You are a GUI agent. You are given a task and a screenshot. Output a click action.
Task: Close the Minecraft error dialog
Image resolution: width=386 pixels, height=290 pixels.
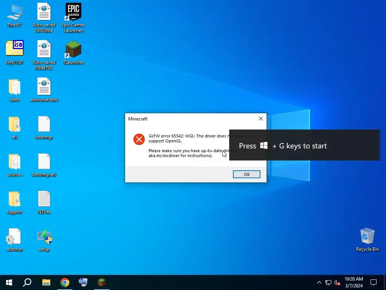pos(261,119)
